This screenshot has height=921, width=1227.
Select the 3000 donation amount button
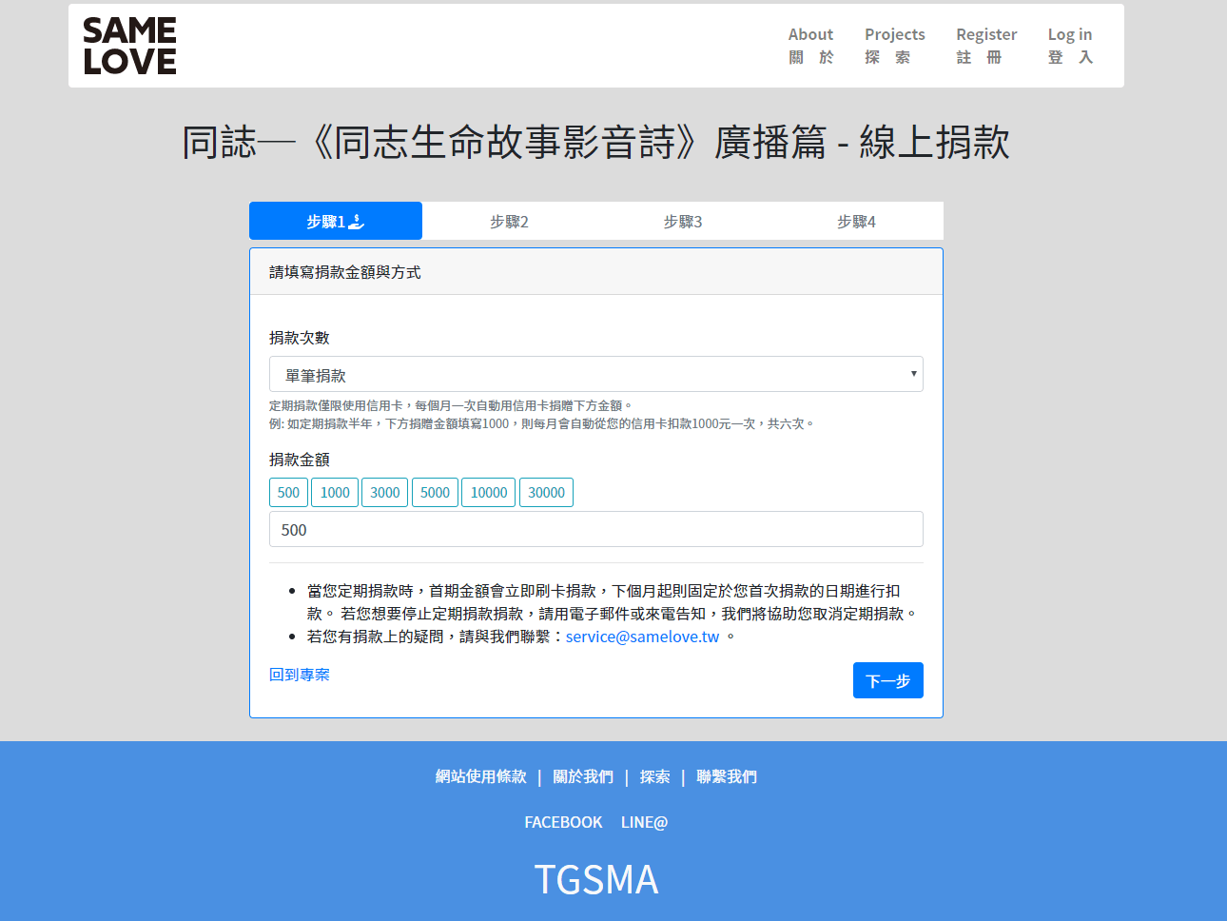point(384,492)
